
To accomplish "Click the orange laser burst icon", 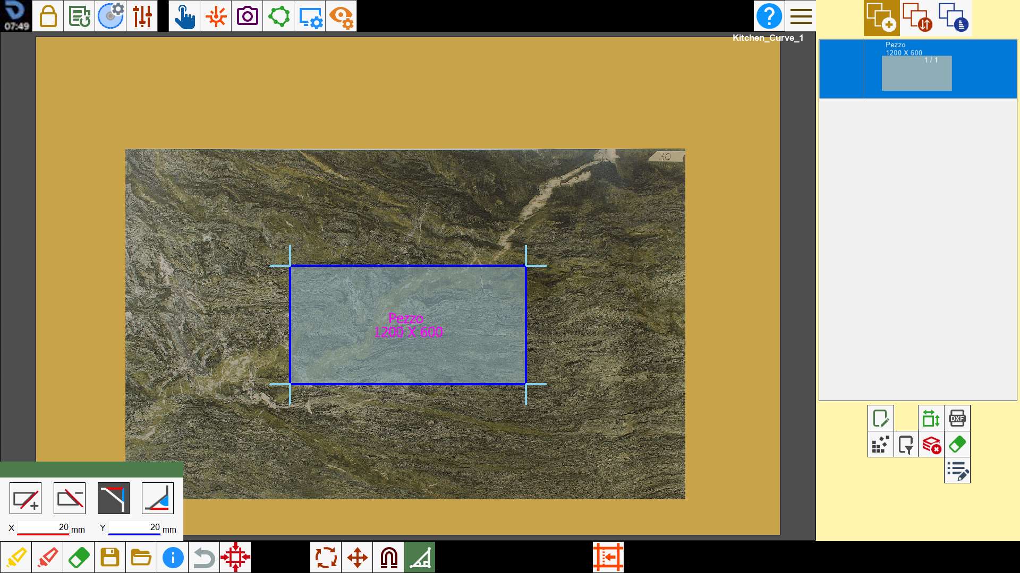I will click(216, 16).
